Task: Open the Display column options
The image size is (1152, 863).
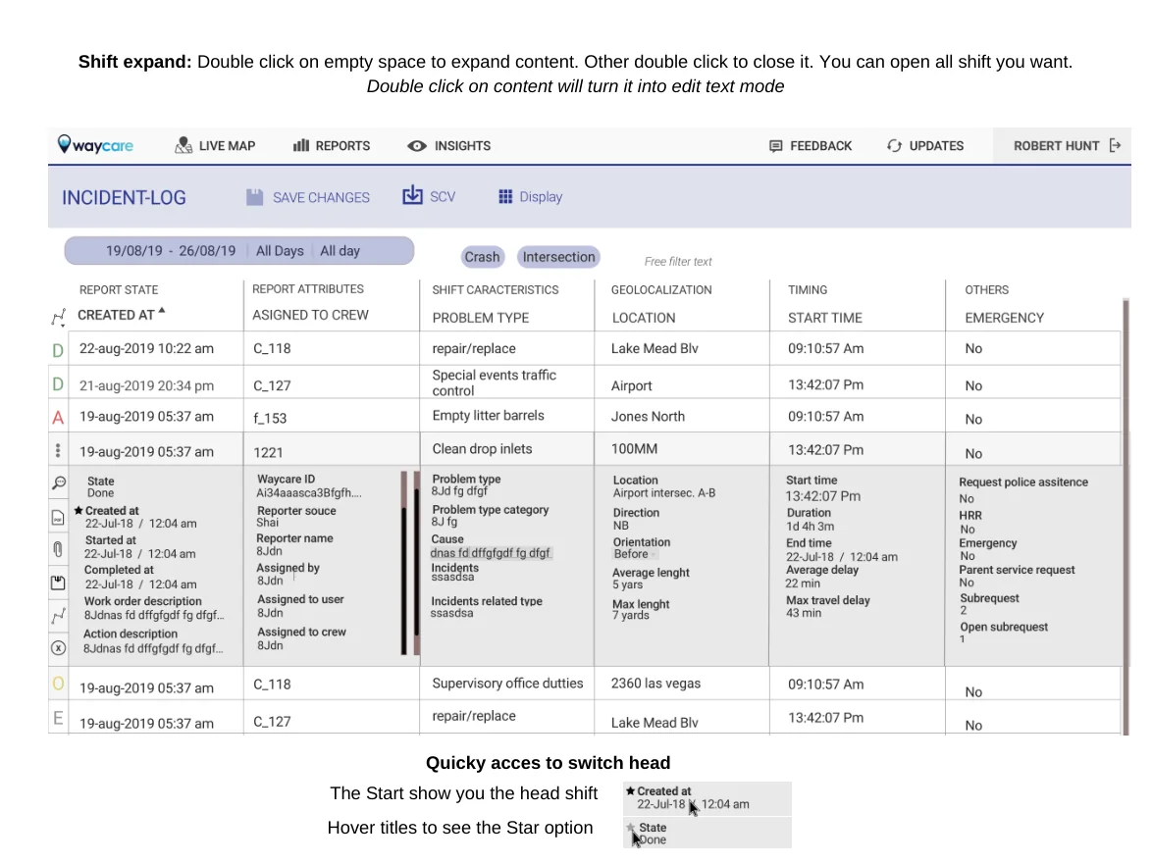Action: 531,197
